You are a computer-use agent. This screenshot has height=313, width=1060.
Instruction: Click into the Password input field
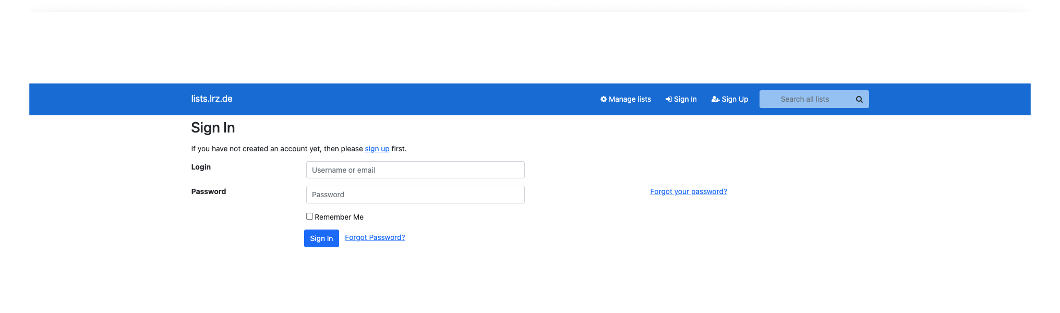click(415, 195)
